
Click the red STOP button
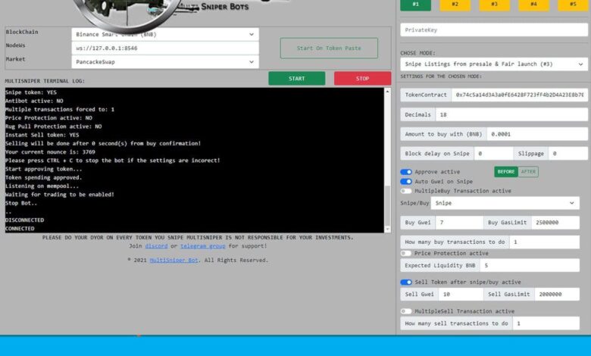pyautogui.click(x=362, y=78)
